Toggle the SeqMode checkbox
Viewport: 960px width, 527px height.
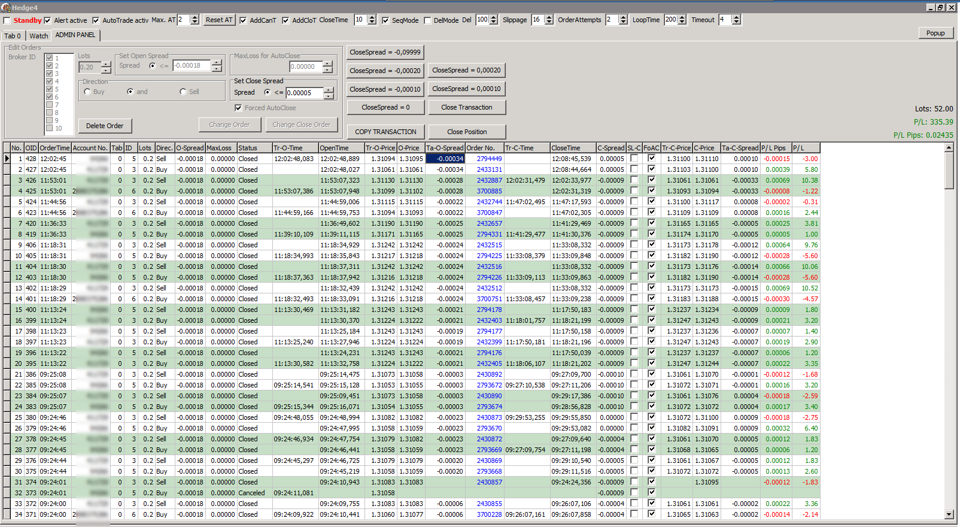coord(385,20)
